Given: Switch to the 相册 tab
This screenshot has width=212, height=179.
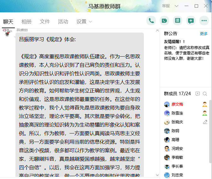Looking at the screenshot, I should coord(26,22).
